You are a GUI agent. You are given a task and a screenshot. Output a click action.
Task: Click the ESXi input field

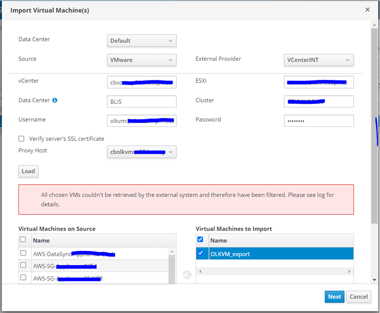pyautogui.click(x=318, y=82)
